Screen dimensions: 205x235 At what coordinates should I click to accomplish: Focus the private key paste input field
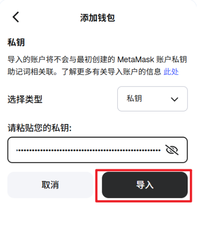pyautogui.click(x=98, y=150)
